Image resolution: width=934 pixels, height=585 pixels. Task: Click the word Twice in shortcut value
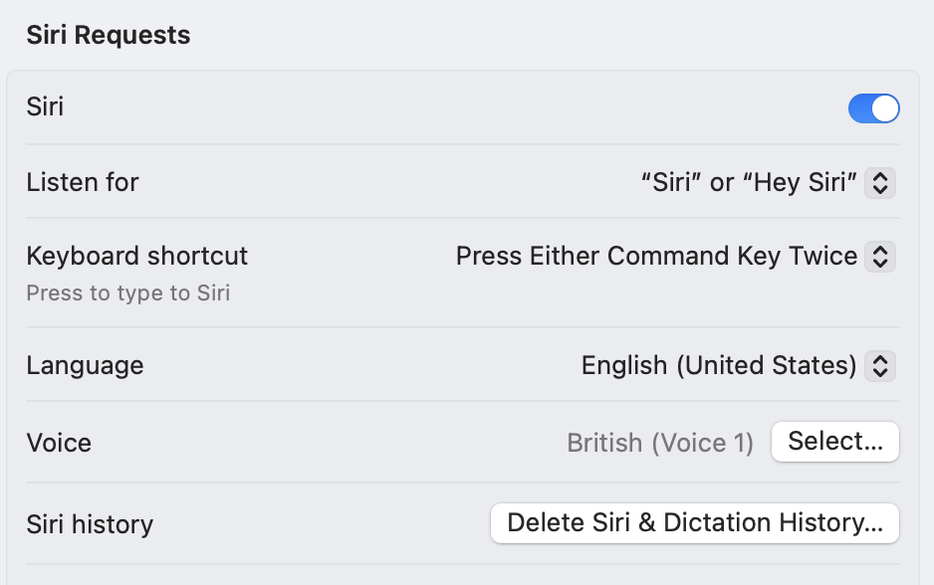[823, 257]
